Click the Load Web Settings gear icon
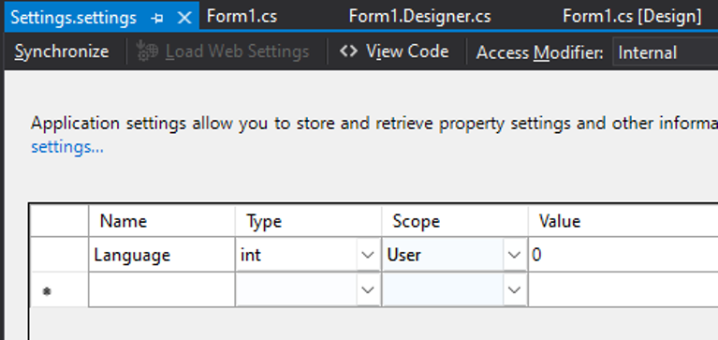The image size is (718, 340). (x=147, y=52)
